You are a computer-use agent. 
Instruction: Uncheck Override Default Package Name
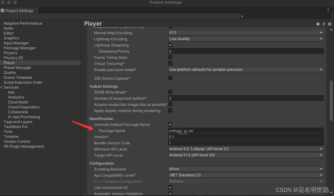point(170,125)
